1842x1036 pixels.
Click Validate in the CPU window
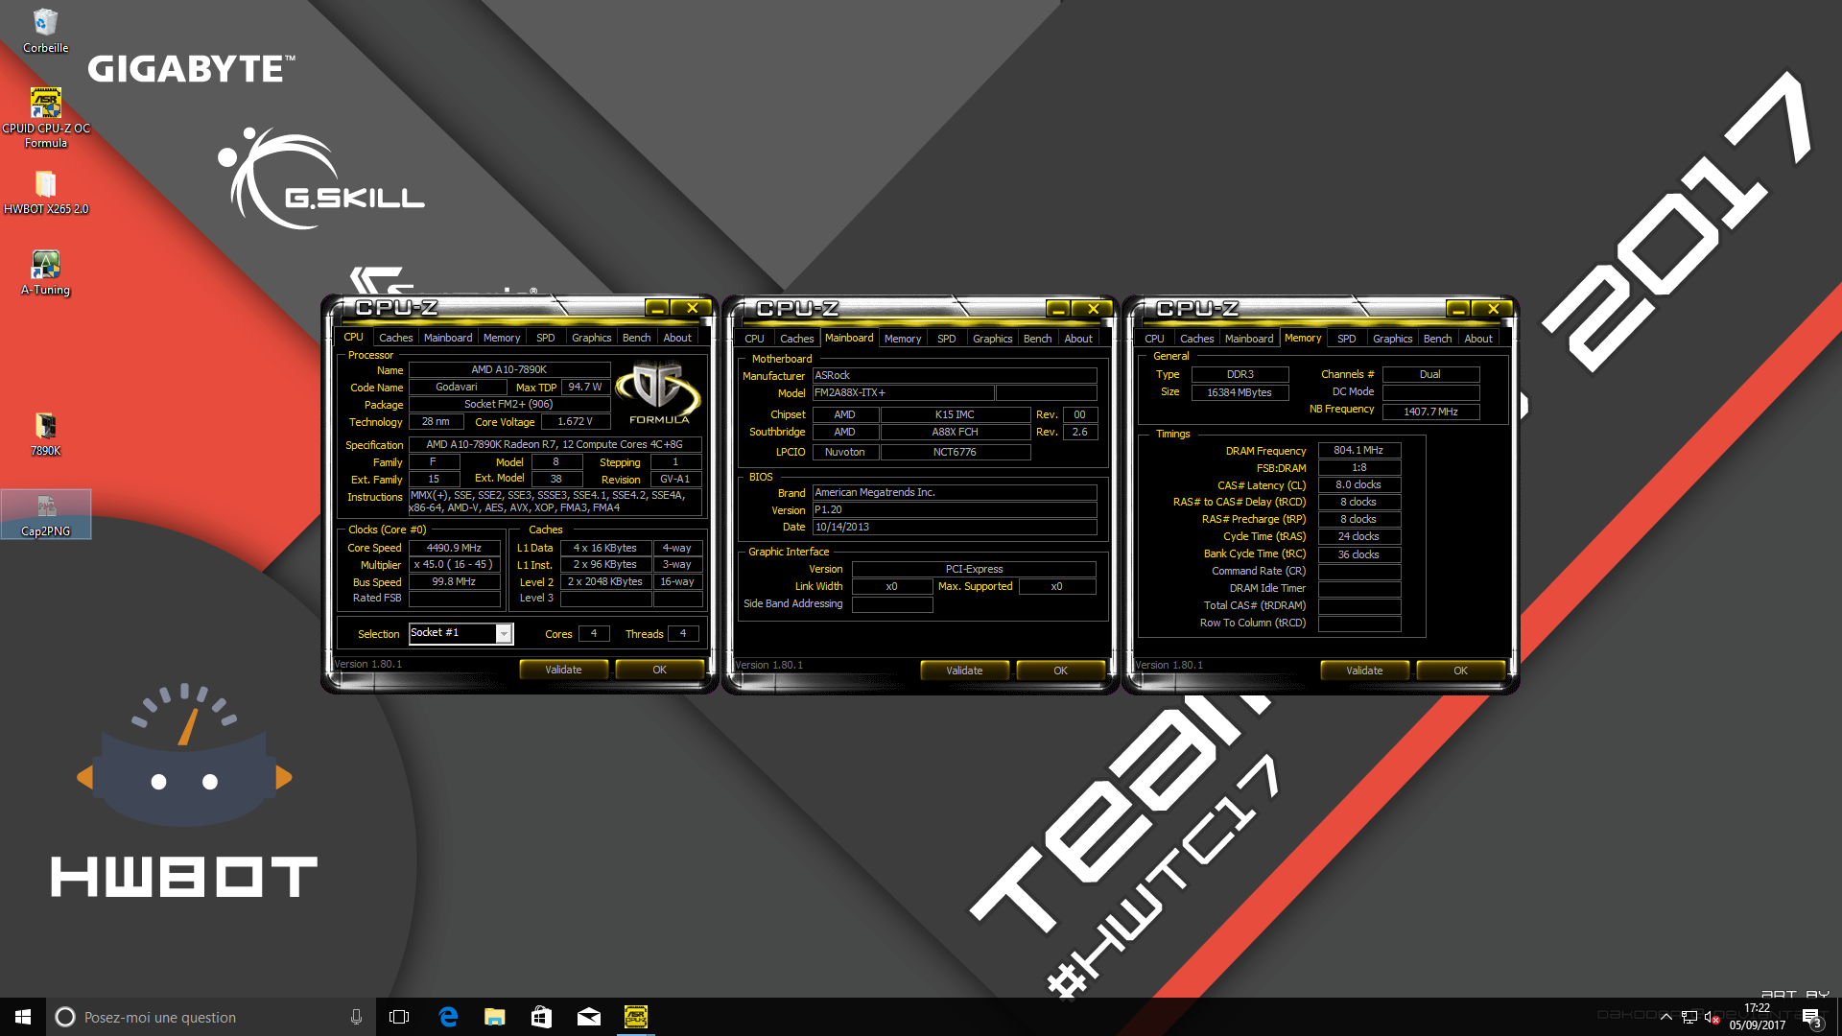pos(563,670)
